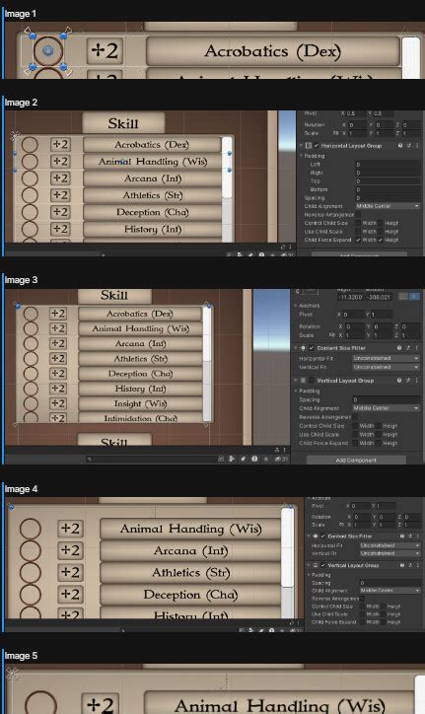Click the Add Component button in Image 3
This screenshot has height=714, width=425.
[x=356, y=461]
